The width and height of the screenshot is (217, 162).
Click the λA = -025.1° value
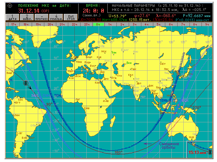(194, 10)
